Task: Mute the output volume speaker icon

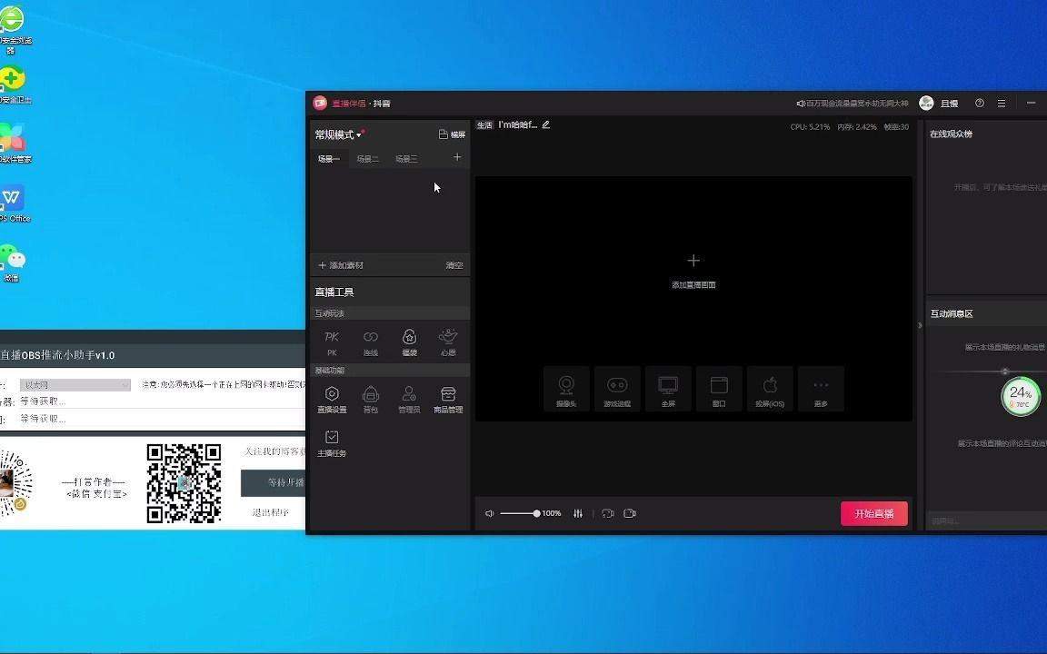Action: pos(489,513)
